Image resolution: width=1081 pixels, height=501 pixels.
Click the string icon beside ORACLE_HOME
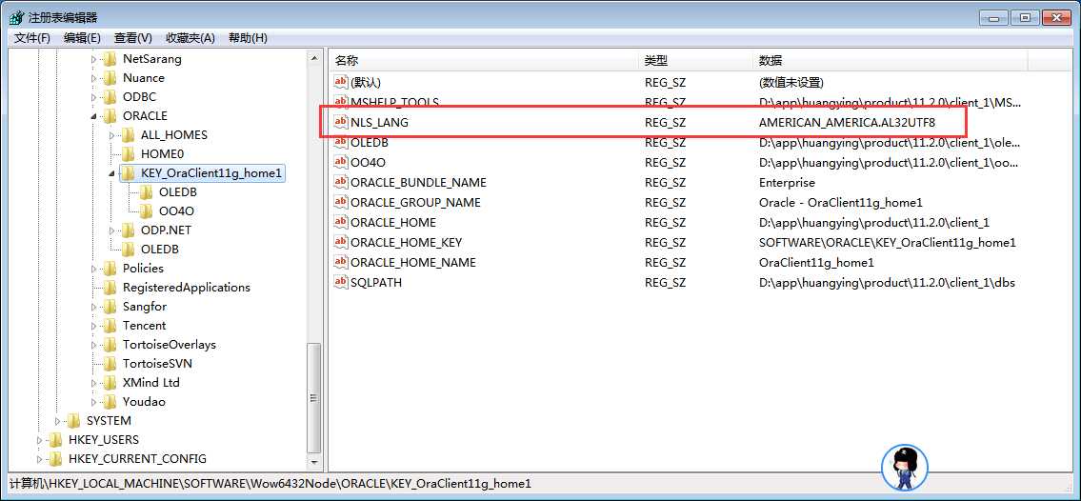(341, 222)
